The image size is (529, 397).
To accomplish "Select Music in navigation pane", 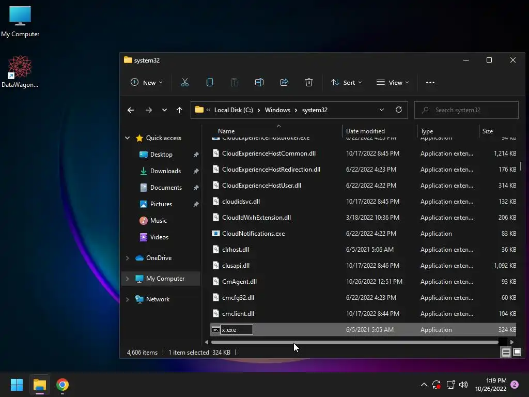I will pos(158,221).
